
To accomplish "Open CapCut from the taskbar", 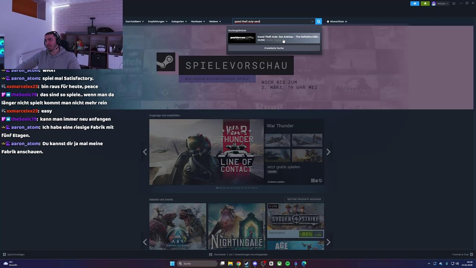I will tap(271, 264).
